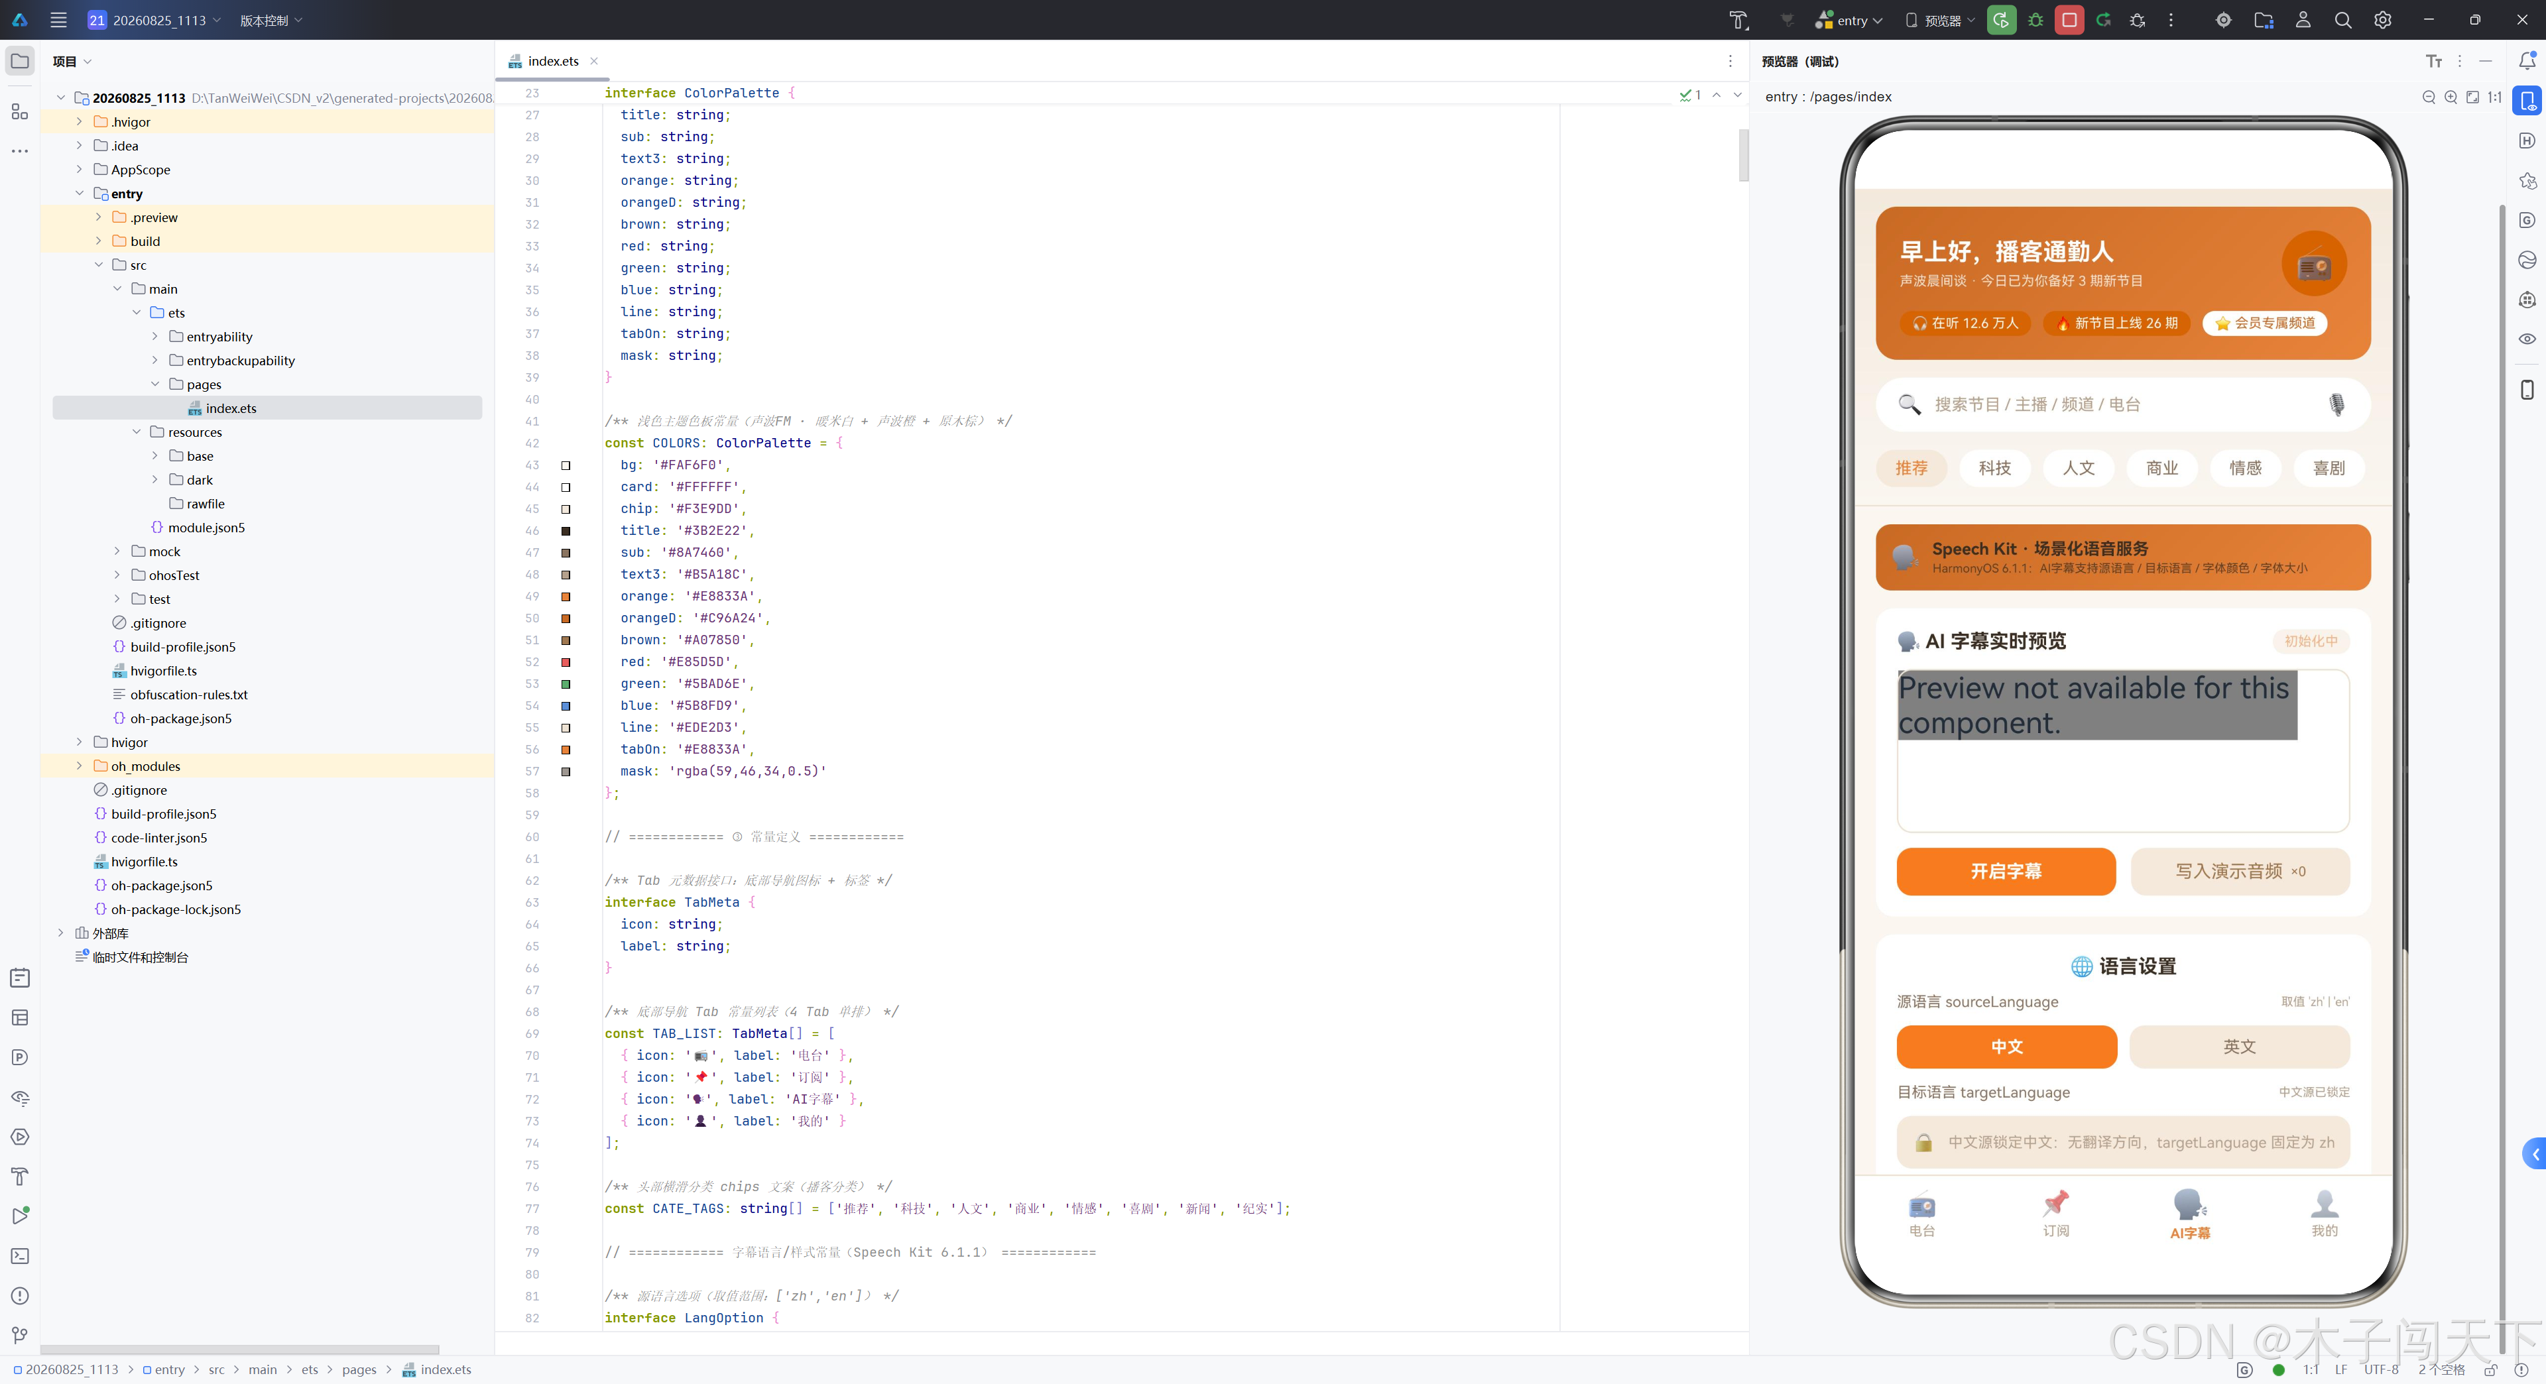Open the account profile icon
The image size is (2546, 1384).
click(2303, 20)
